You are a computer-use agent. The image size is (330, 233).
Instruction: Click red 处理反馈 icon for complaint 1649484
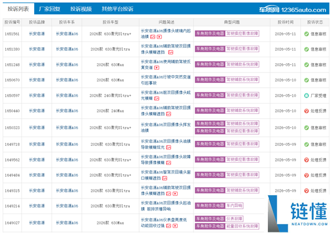306,175
